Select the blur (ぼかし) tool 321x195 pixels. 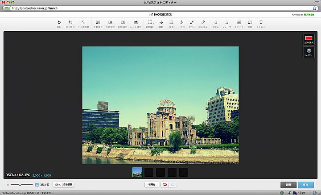[x=215, y=23]
